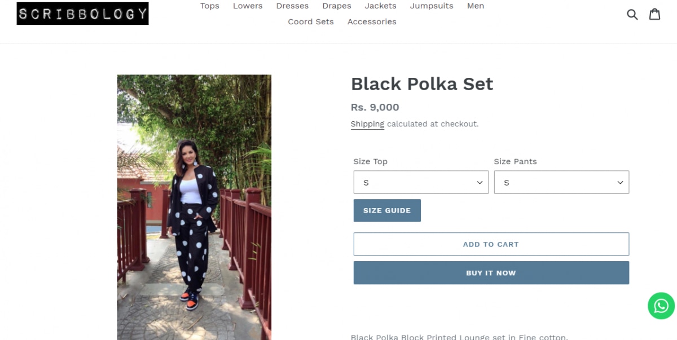Go to Accessories section

point(372,22)
